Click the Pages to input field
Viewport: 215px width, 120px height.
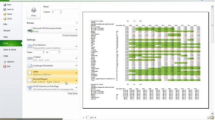pos(54,52)
